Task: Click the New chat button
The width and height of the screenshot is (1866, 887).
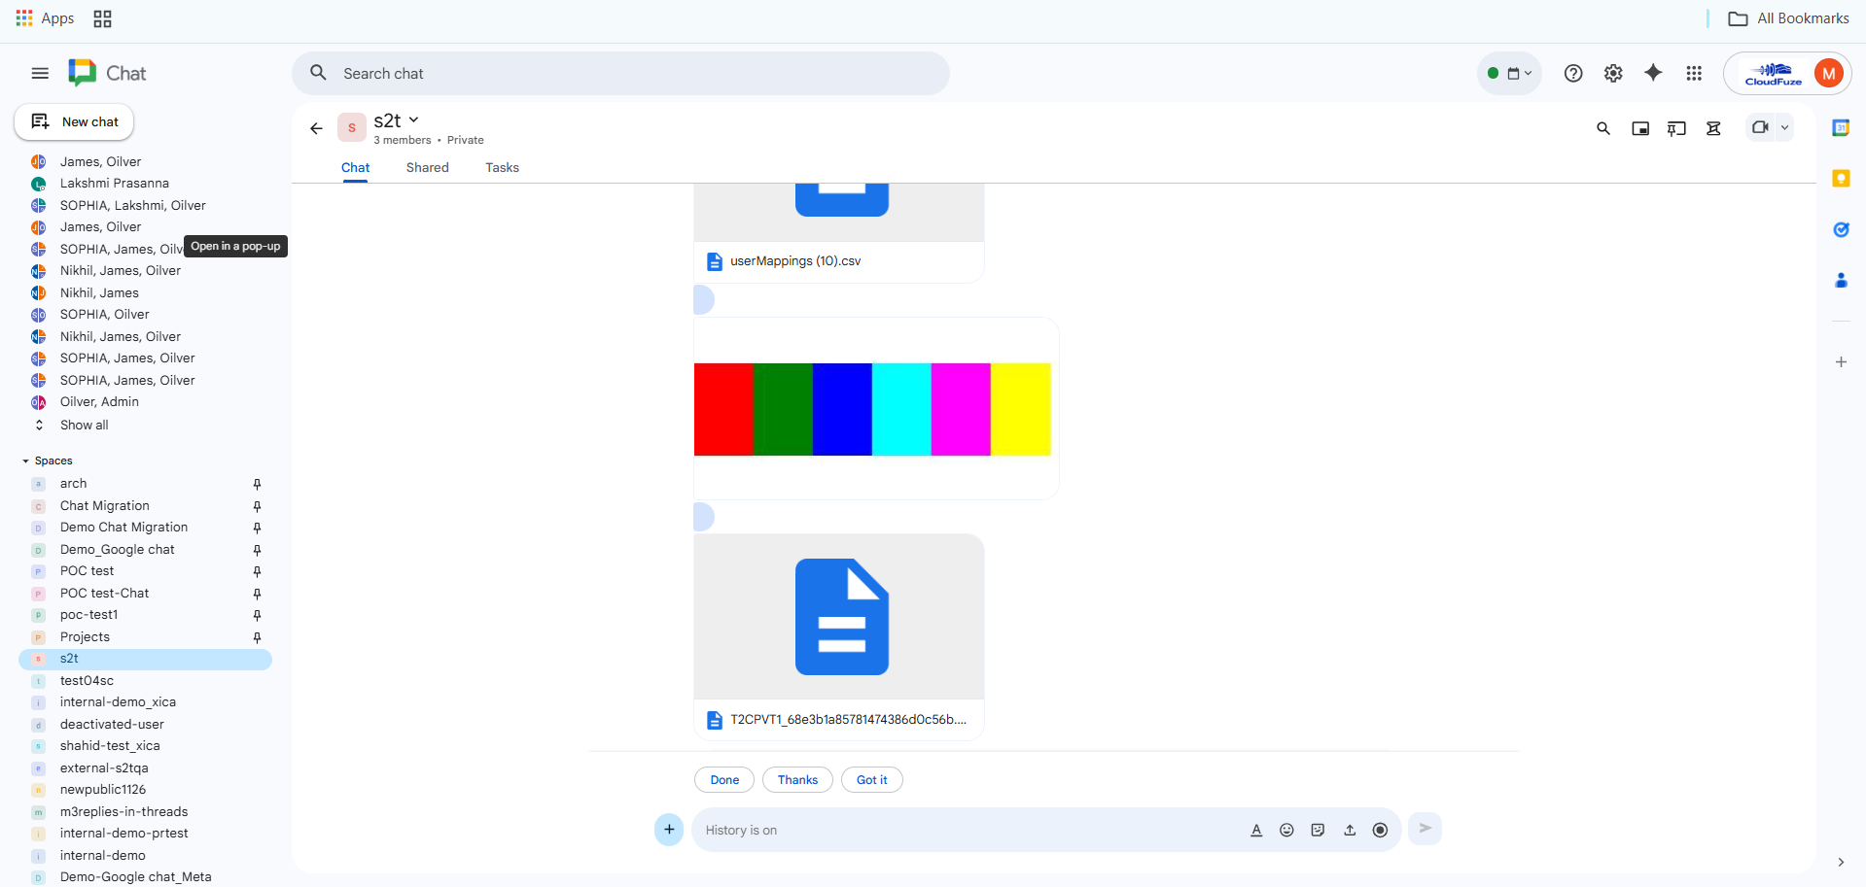Action: pos(75,121)
